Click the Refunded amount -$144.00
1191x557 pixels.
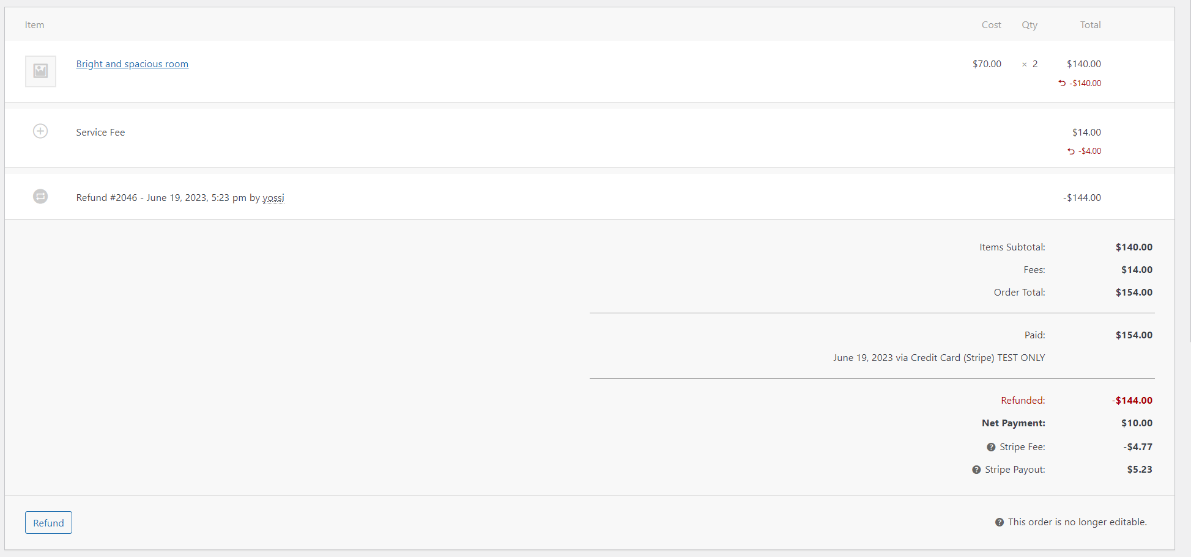[1132, 400]
